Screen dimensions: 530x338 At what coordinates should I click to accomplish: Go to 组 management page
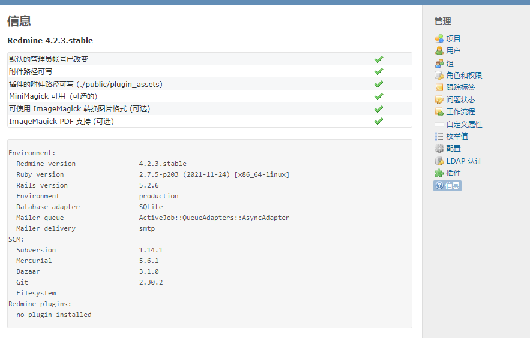[450, 64]
